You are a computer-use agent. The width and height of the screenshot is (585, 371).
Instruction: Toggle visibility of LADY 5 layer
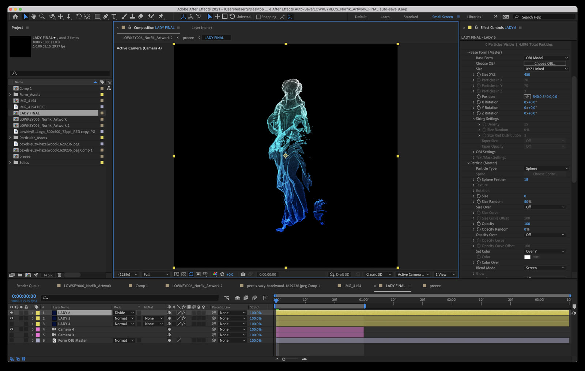pyautogui.click(x=11, y=318)
